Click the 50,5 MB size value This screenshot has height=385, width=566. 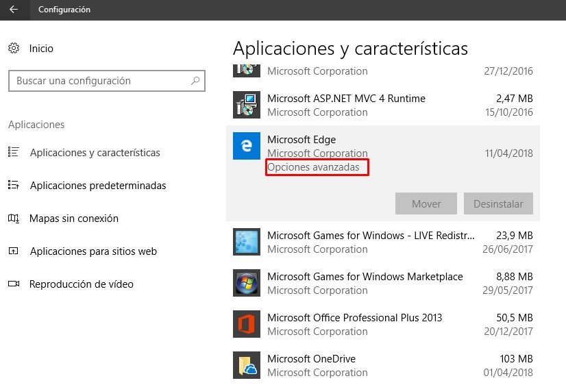(x=515, y=318)
